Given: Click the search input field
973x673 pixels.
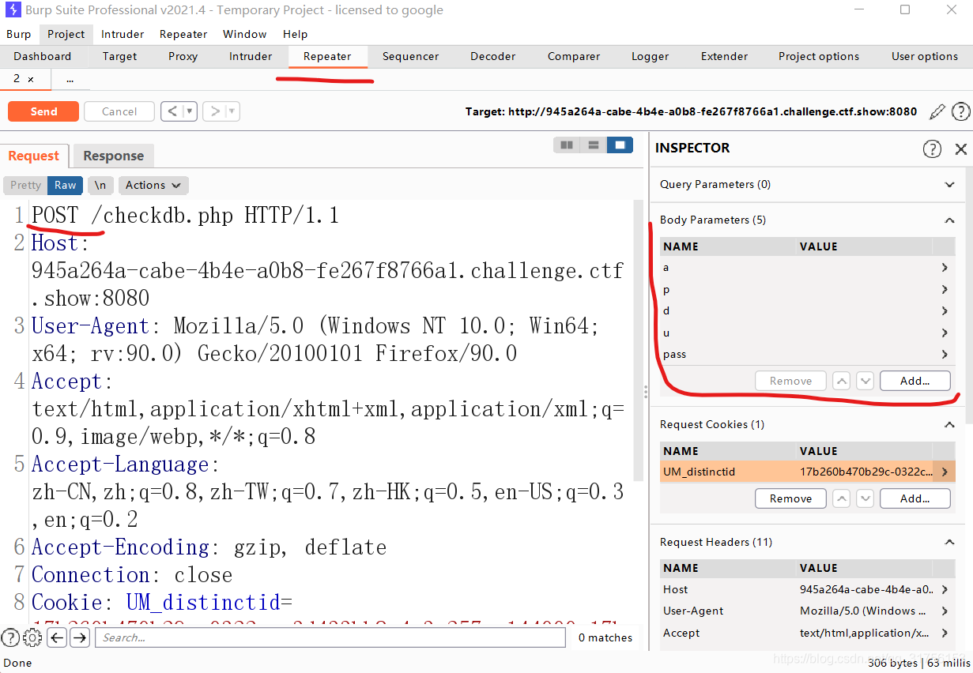Looking at the screenshot, I should [330, 637].
